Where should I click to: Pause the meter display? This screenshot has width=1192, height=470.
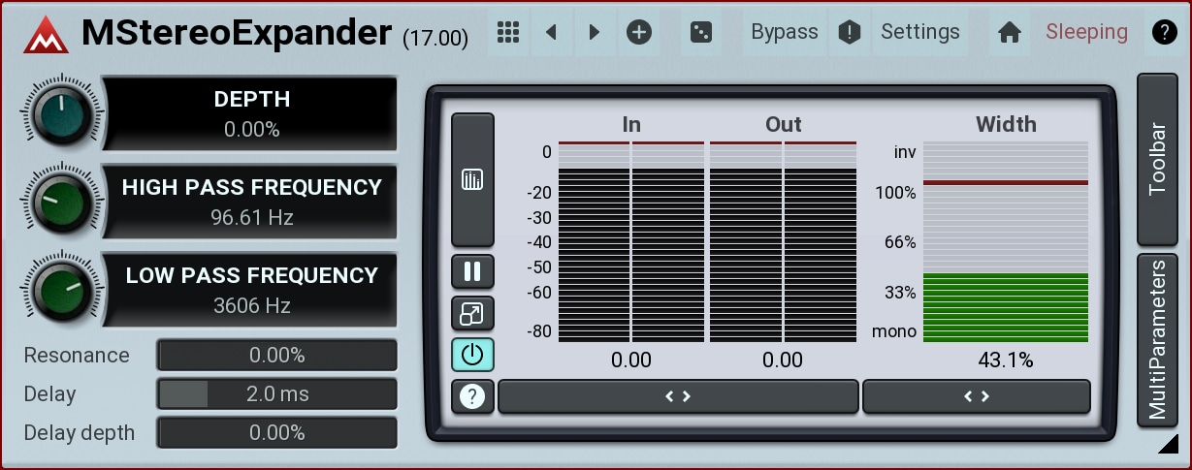click(472, 271)
